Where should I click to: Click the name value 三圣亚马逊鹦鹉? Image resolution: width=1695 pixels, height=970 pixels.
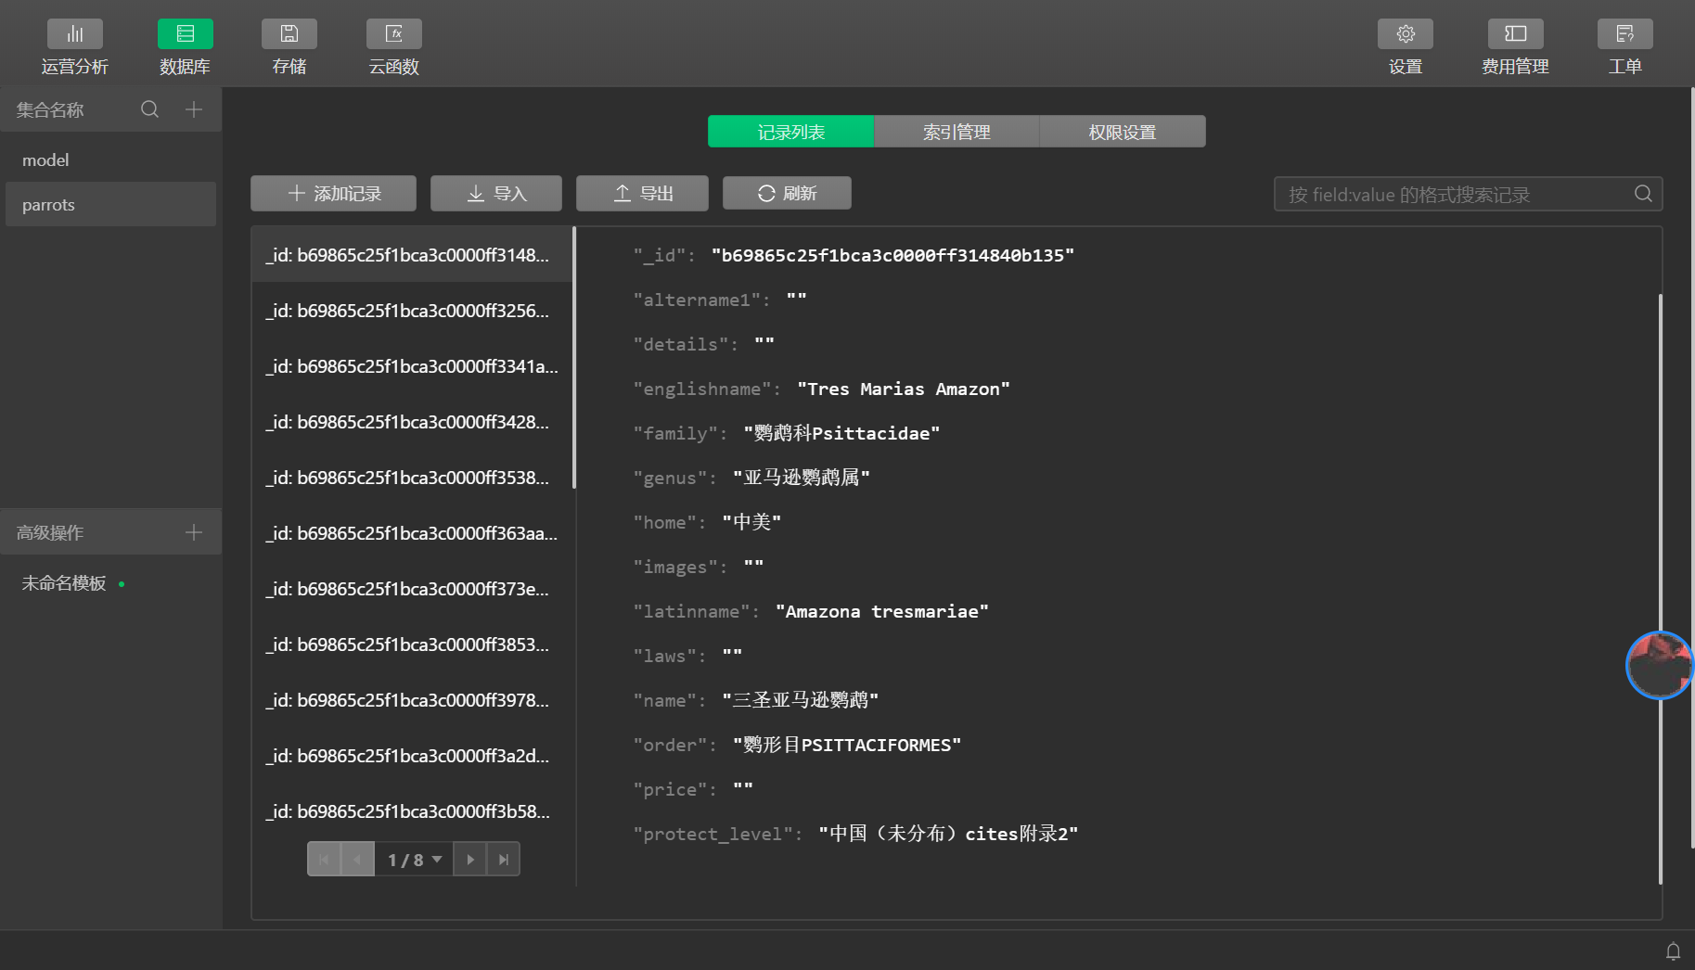pyautogui.click(x=801, y=700)
